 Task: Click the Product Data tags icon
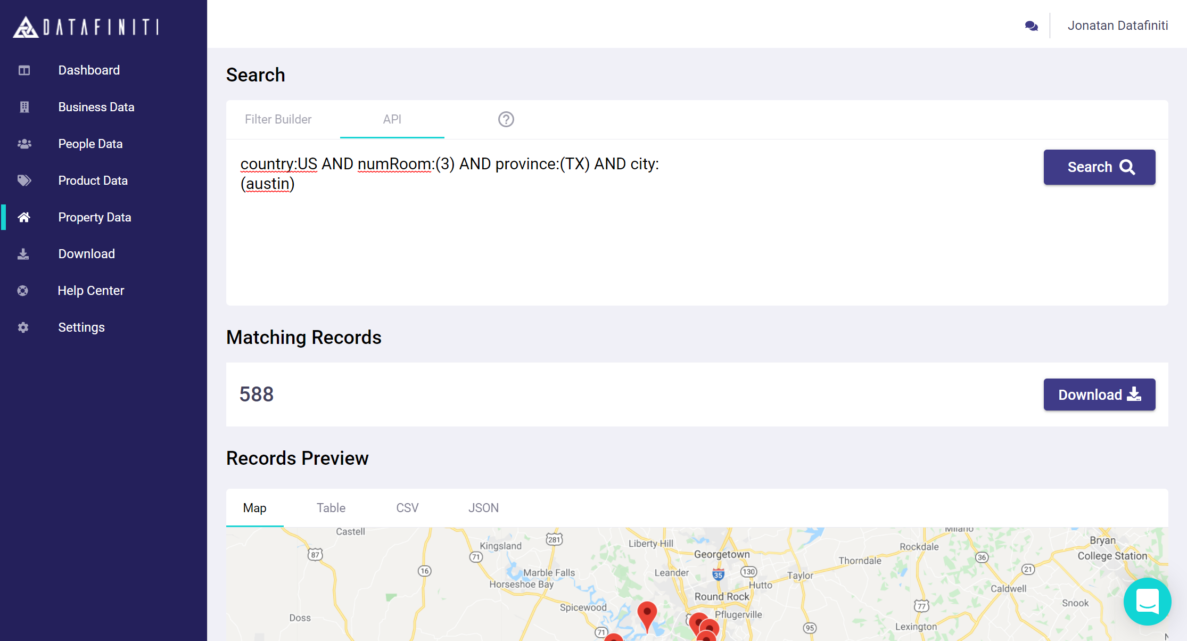[x=24, y=180]
